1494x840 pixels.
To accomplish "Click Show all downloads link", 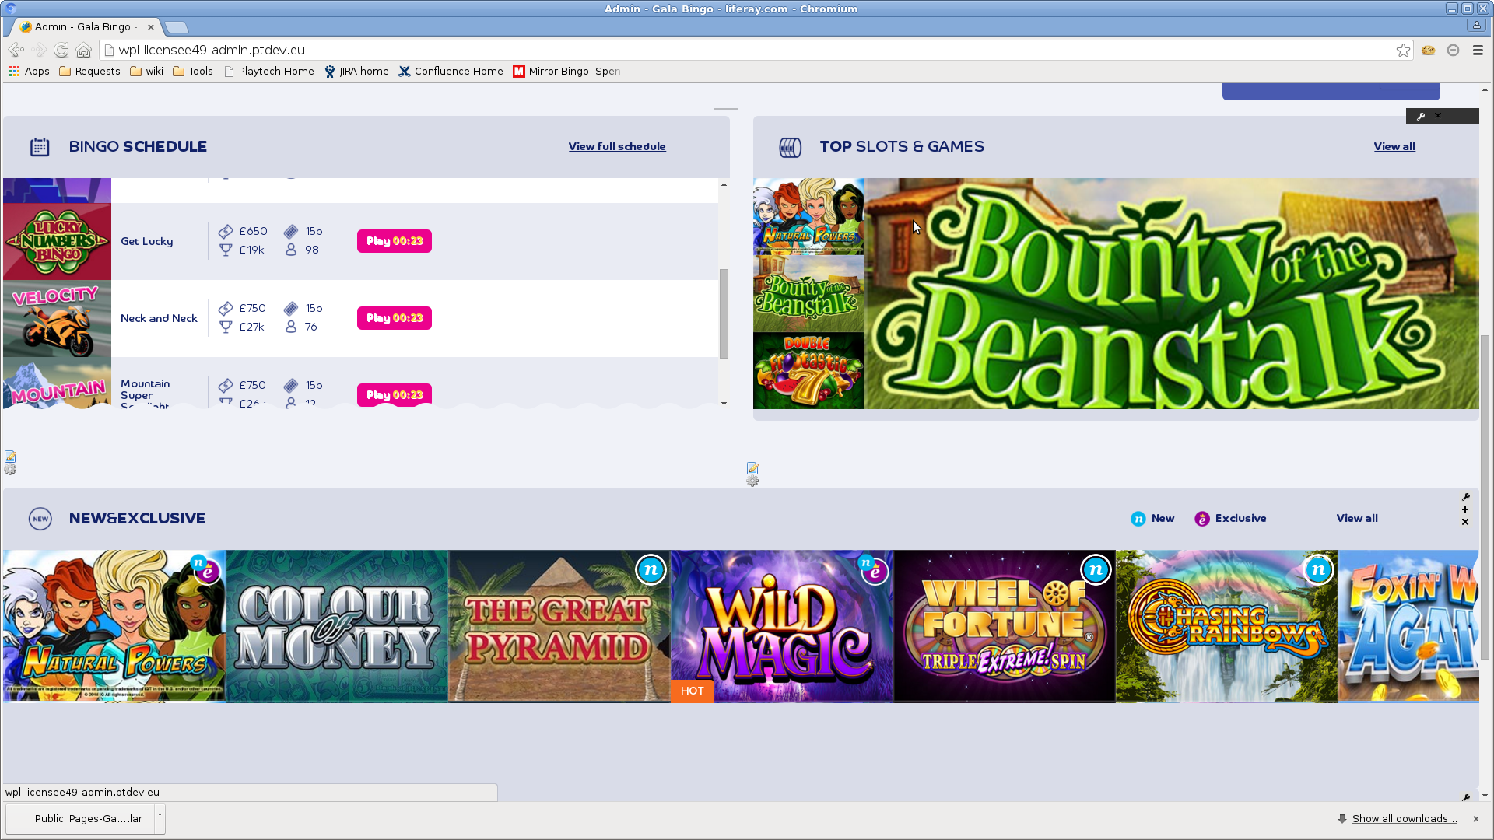I will pos(1405,818).
